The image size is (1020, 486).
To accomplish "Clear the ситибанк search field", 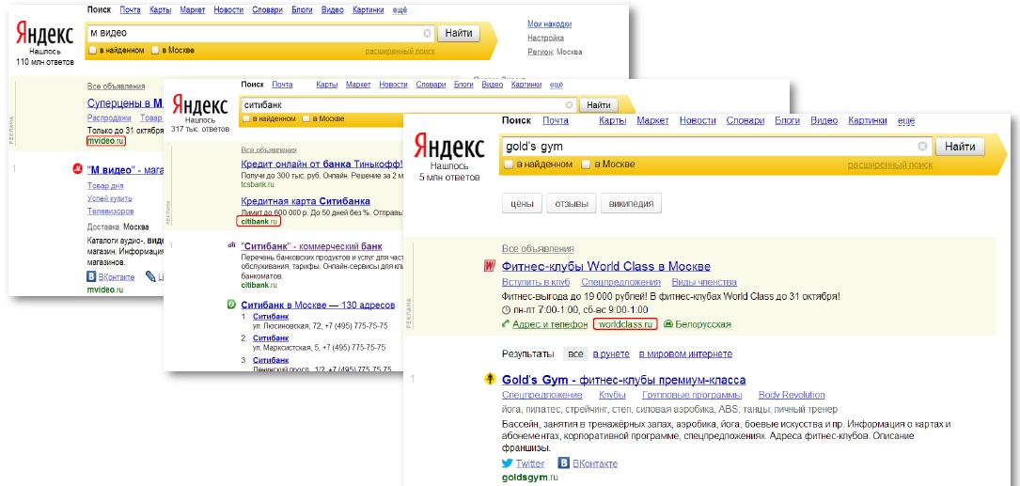I will click(569, 105).
